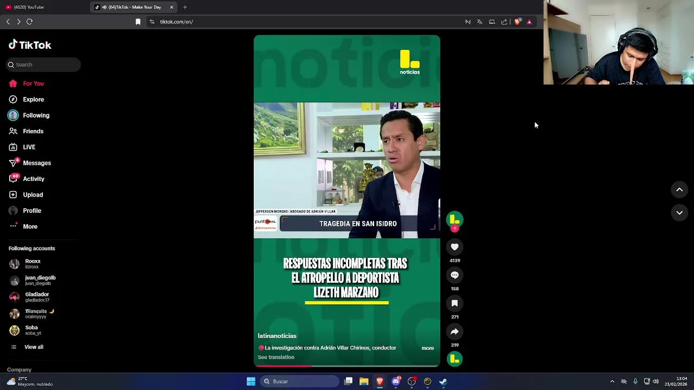694x390 pixels.
Task: Click the taskbar Buscar search box
Action: [299, 381]
